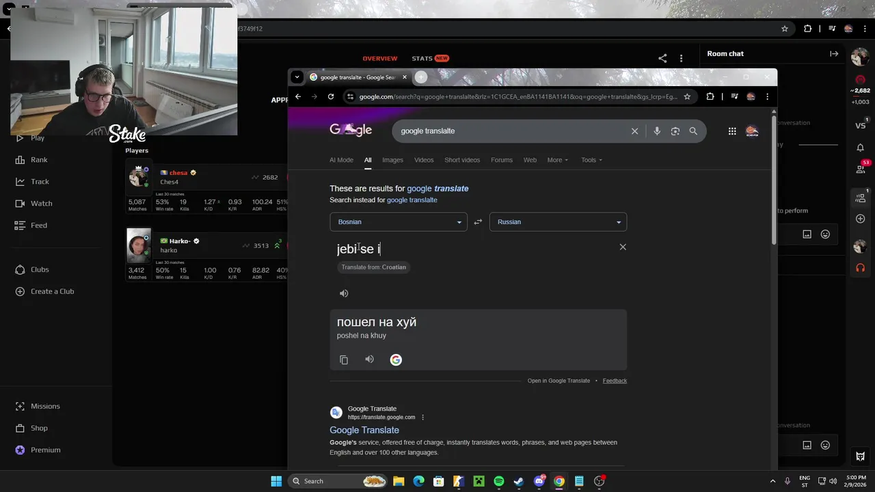Screen dimensions: 875x492
Task: Open Harko- player profile card
Action: pyautogui.click(x=206, y=254)
